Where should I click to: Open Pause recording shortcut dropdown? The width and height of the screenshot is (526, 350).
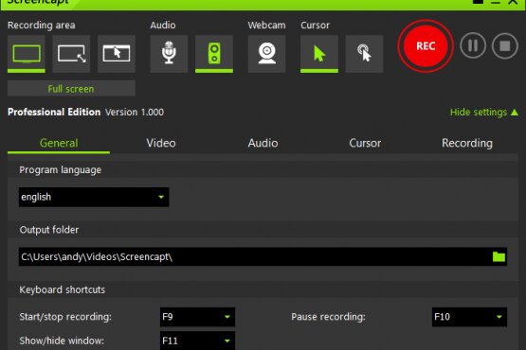click(469, 317)
